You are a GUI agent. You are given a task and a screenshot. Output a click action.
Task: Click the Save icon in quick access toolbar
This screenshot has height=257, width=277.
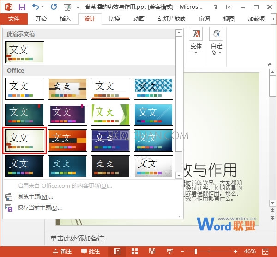pyautogui.click(x=22, y=7)
